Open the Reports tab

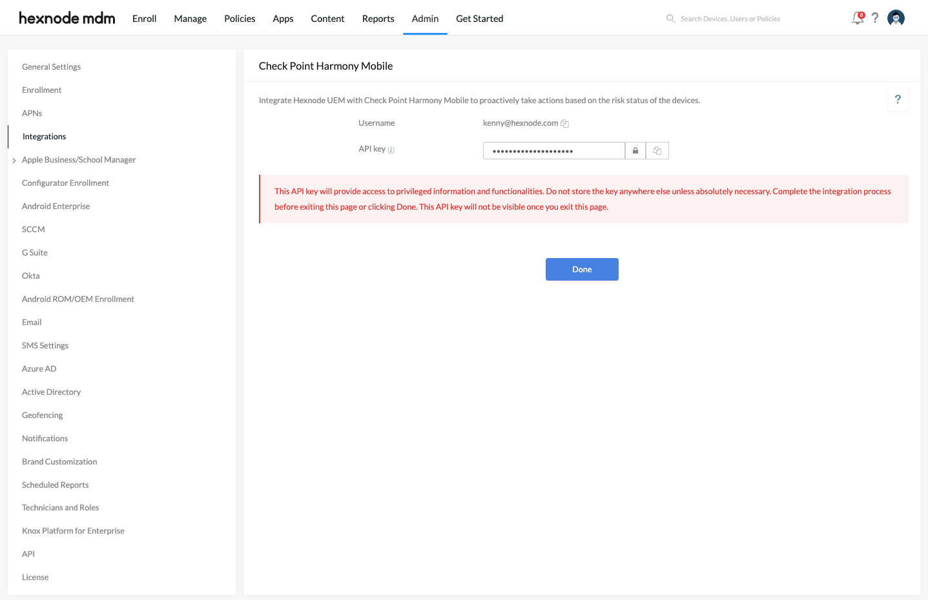click(x=378, y=19)
